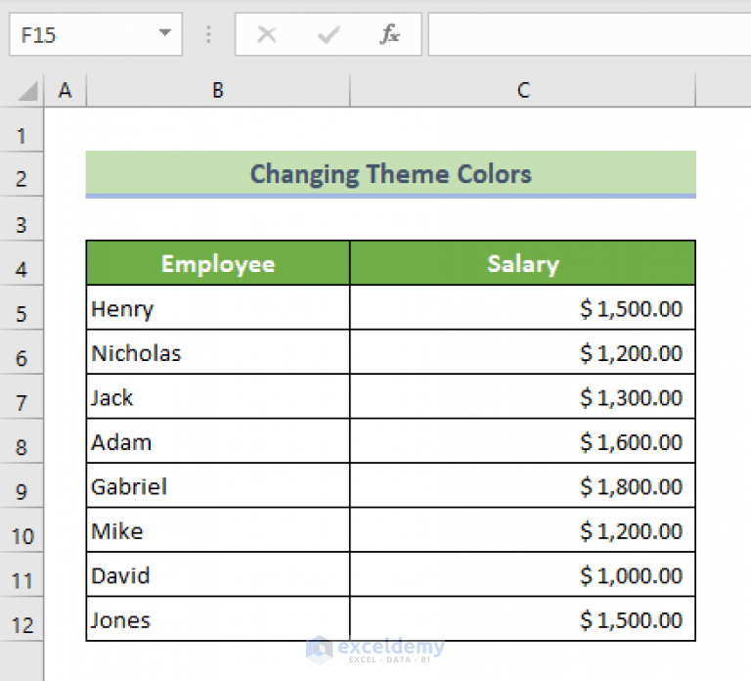Click the Select All corner triangle
This screenshot has height=681, width=751.
tap(27, 91)
